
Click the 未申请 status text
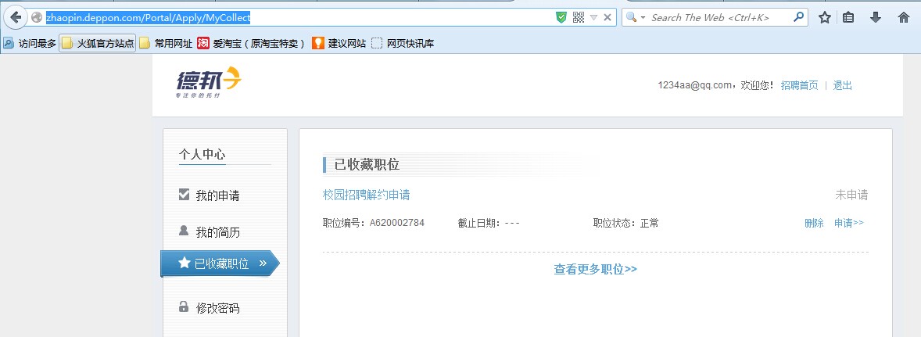[x=851, y=195]
